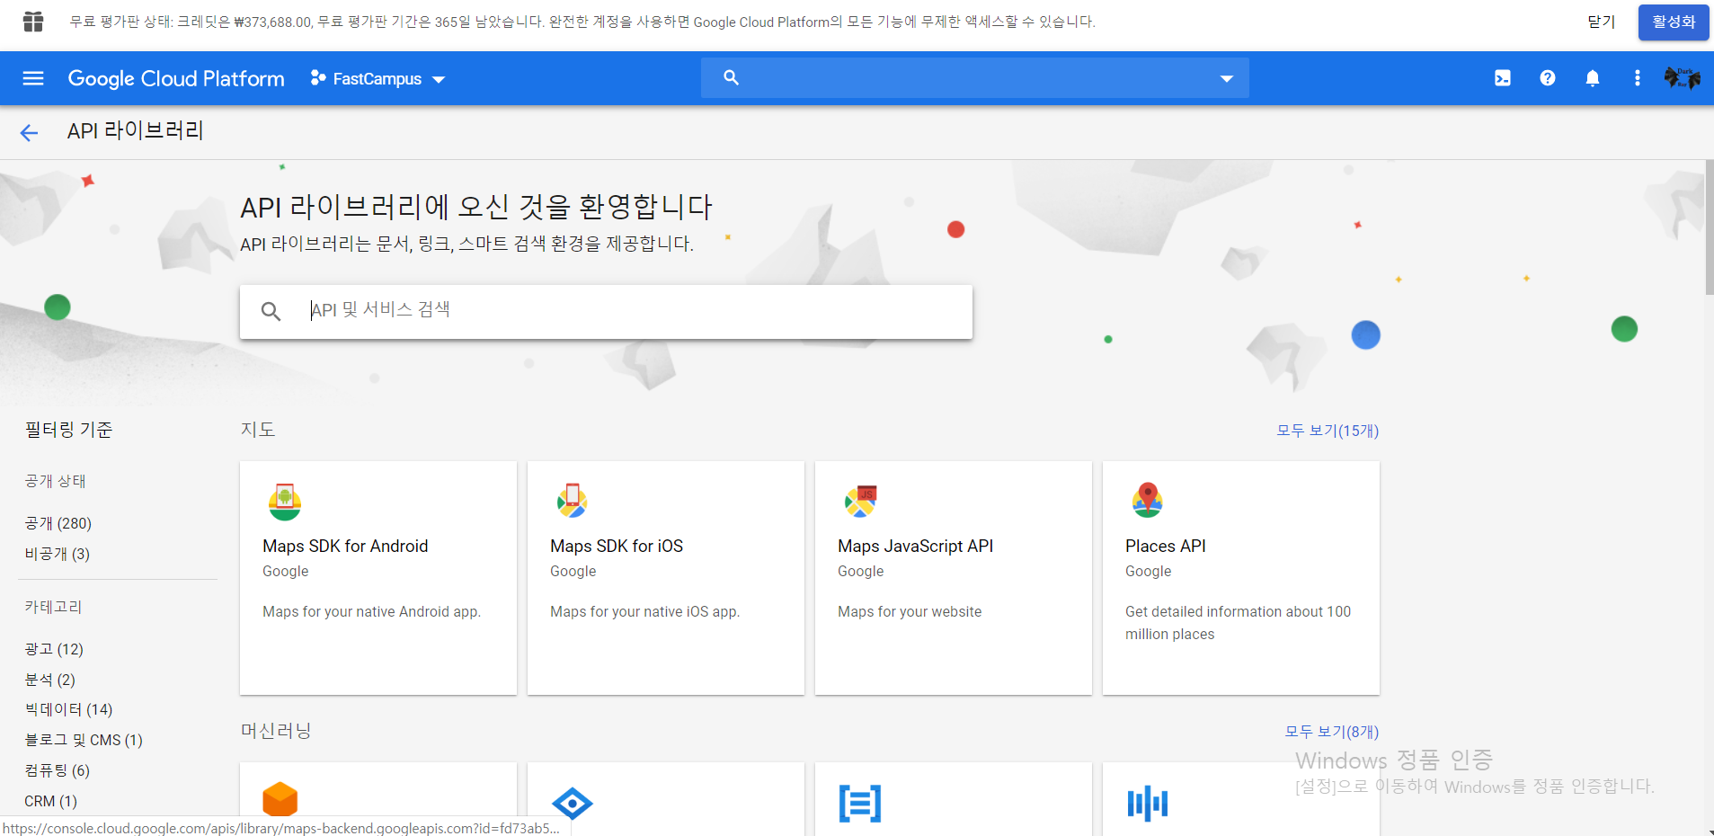Click 닫기 to dismiss trial banner

point(1601,22)
